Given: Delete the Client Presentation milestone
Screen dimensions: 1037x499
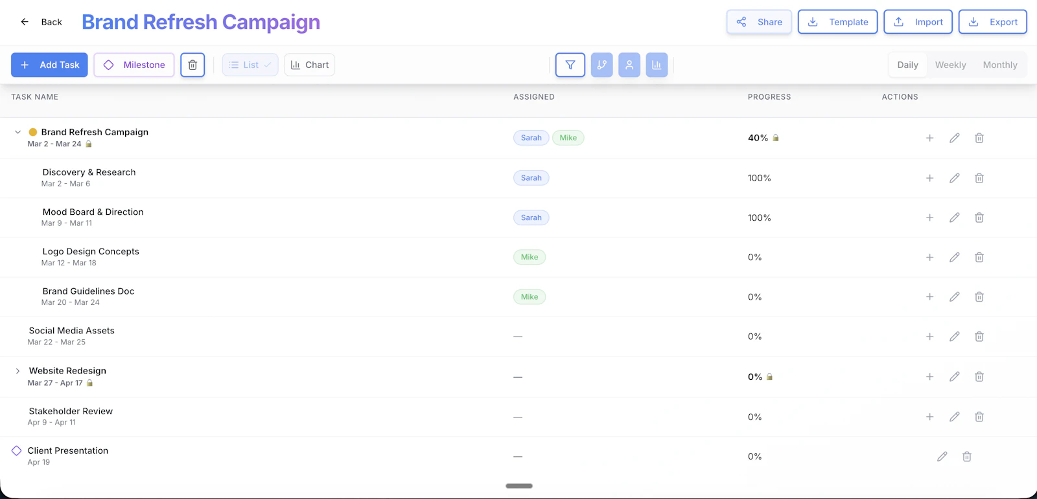Looking at the screenshot, I should click(967, 456).
